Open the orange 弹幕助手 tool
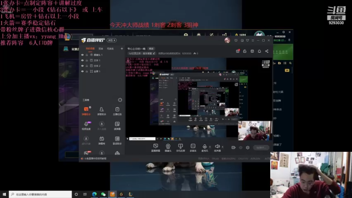 click(x=86, y=111)
